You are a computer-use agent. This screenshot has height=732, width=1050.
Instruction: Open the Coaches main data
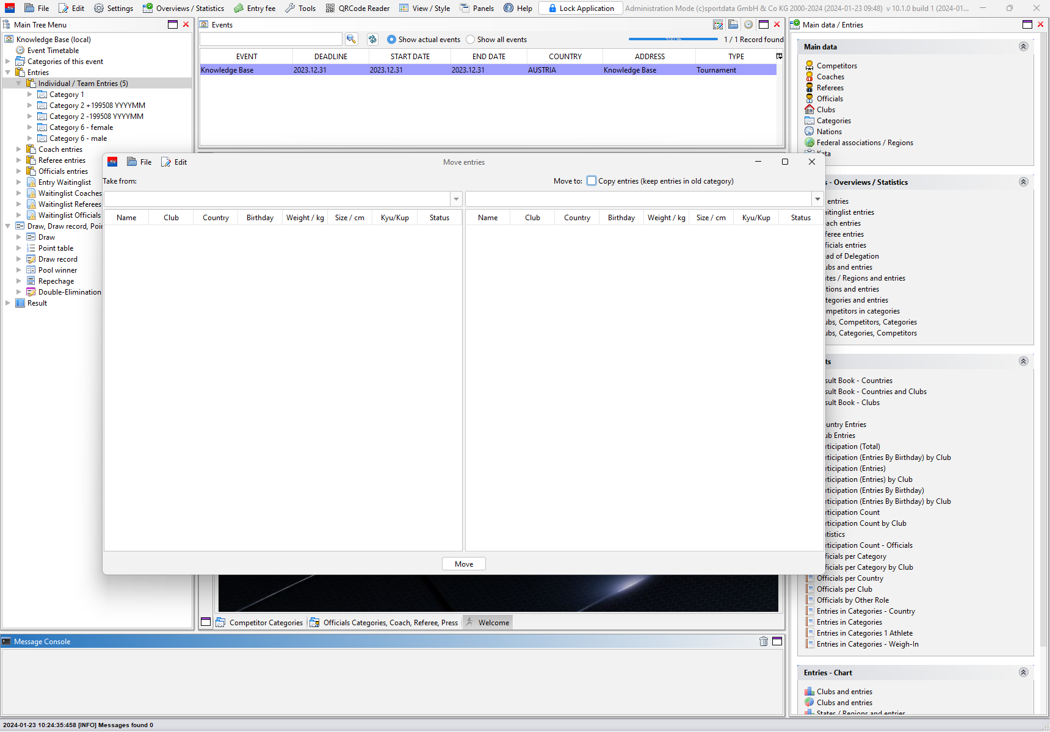[x=830, y=77]
